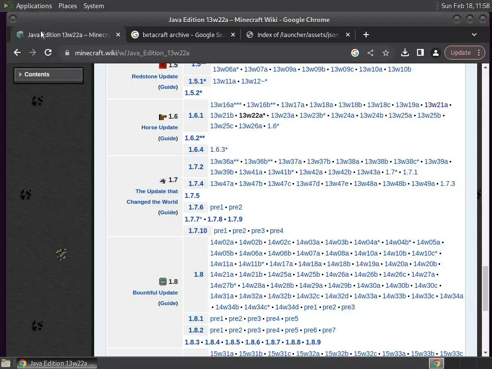This screenshot has width=492, height=369.
Task: Open the System menu
Action: pos(94,6)
